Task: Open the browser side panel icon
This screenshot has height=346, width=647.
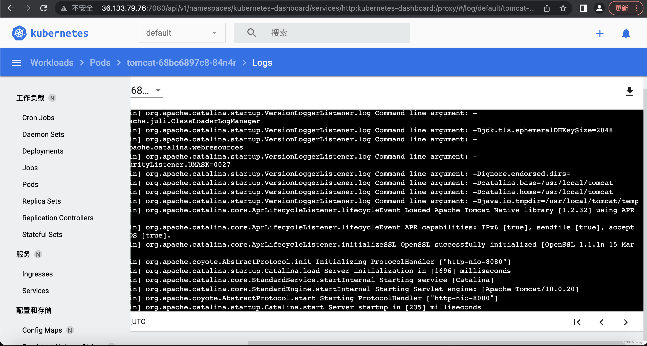Action: pos(583,8)
